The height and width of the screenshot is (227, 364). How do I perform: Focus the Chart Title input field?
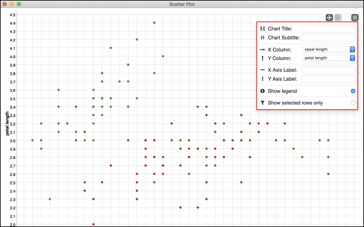[x=328, y=29]
